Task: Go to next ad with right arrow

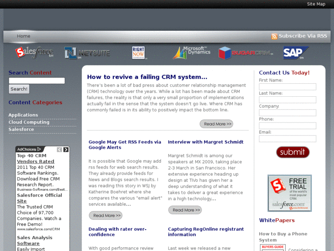Action: (x=66, y=150)
